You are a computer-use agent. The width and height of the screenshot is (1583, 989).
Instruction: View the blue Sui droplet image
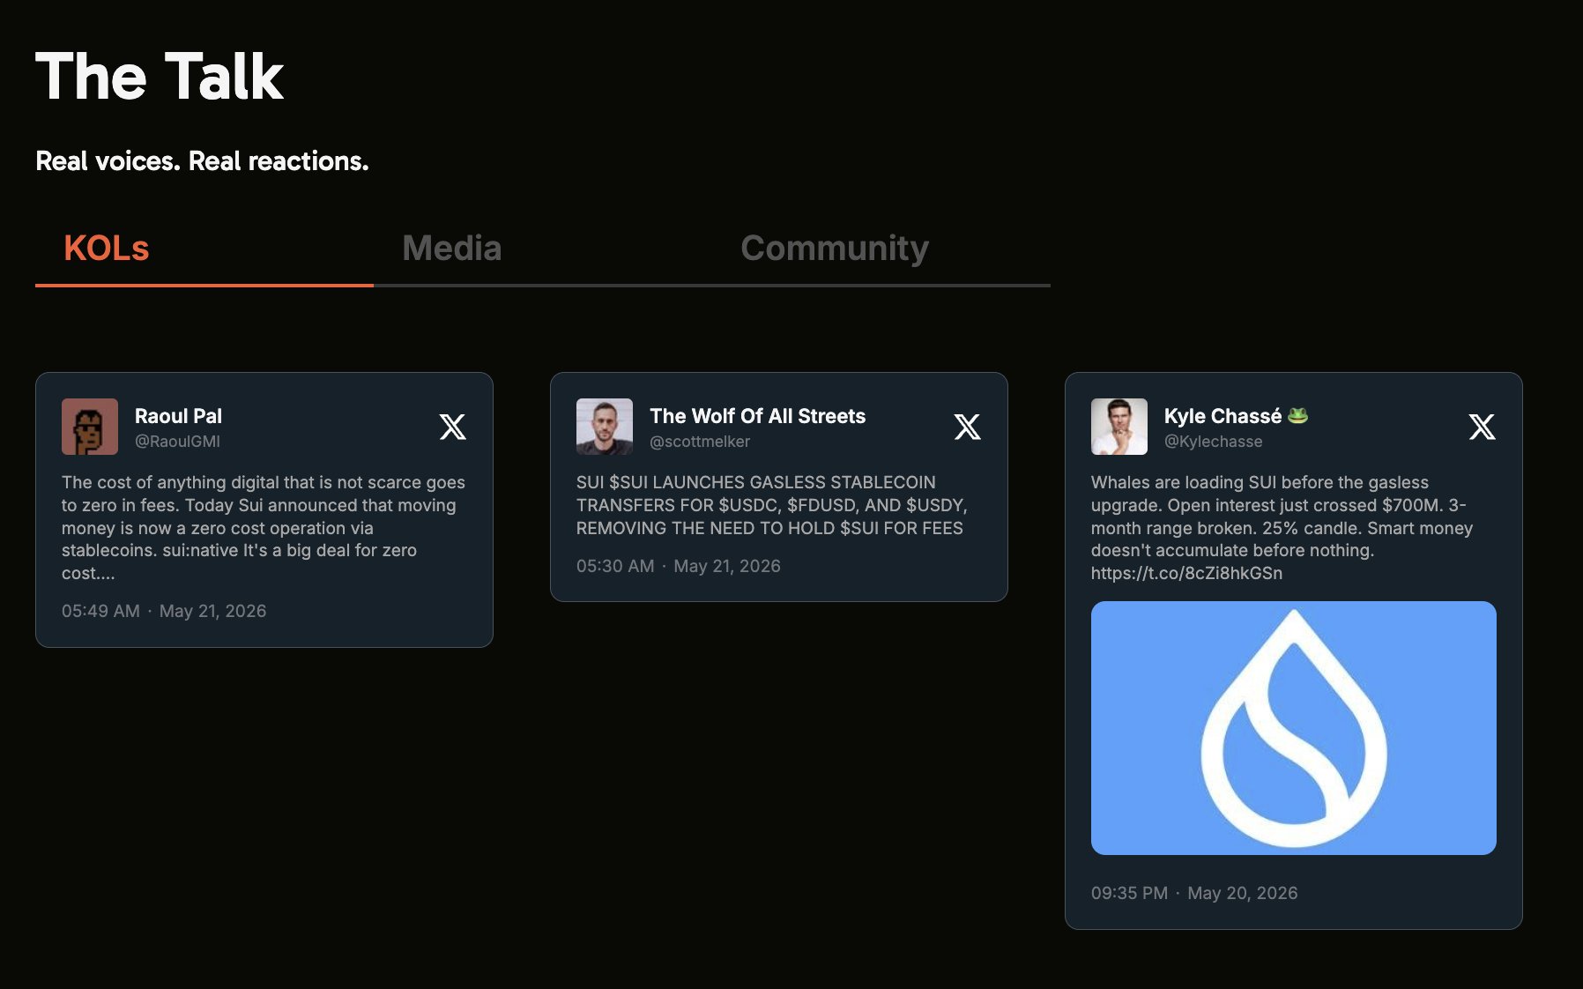(1294, 728)
